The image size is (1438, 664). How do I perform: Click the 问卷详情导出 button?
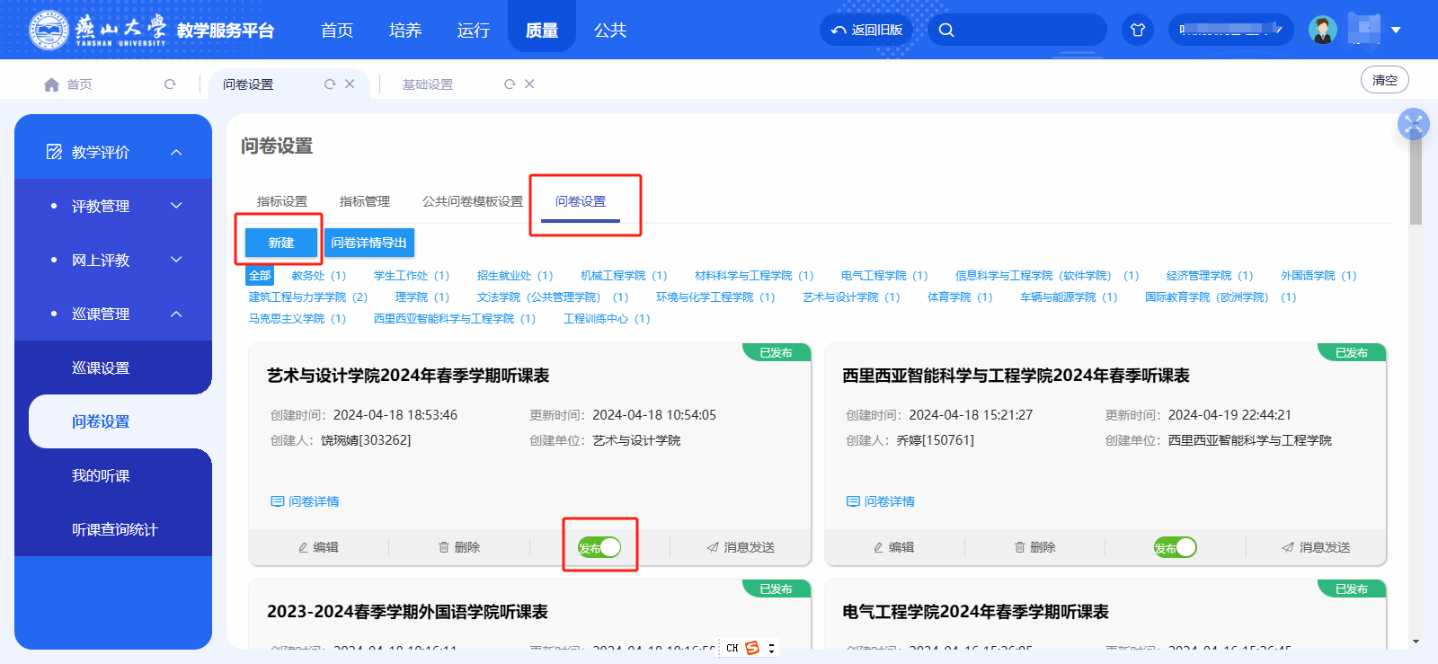(368, 243)
